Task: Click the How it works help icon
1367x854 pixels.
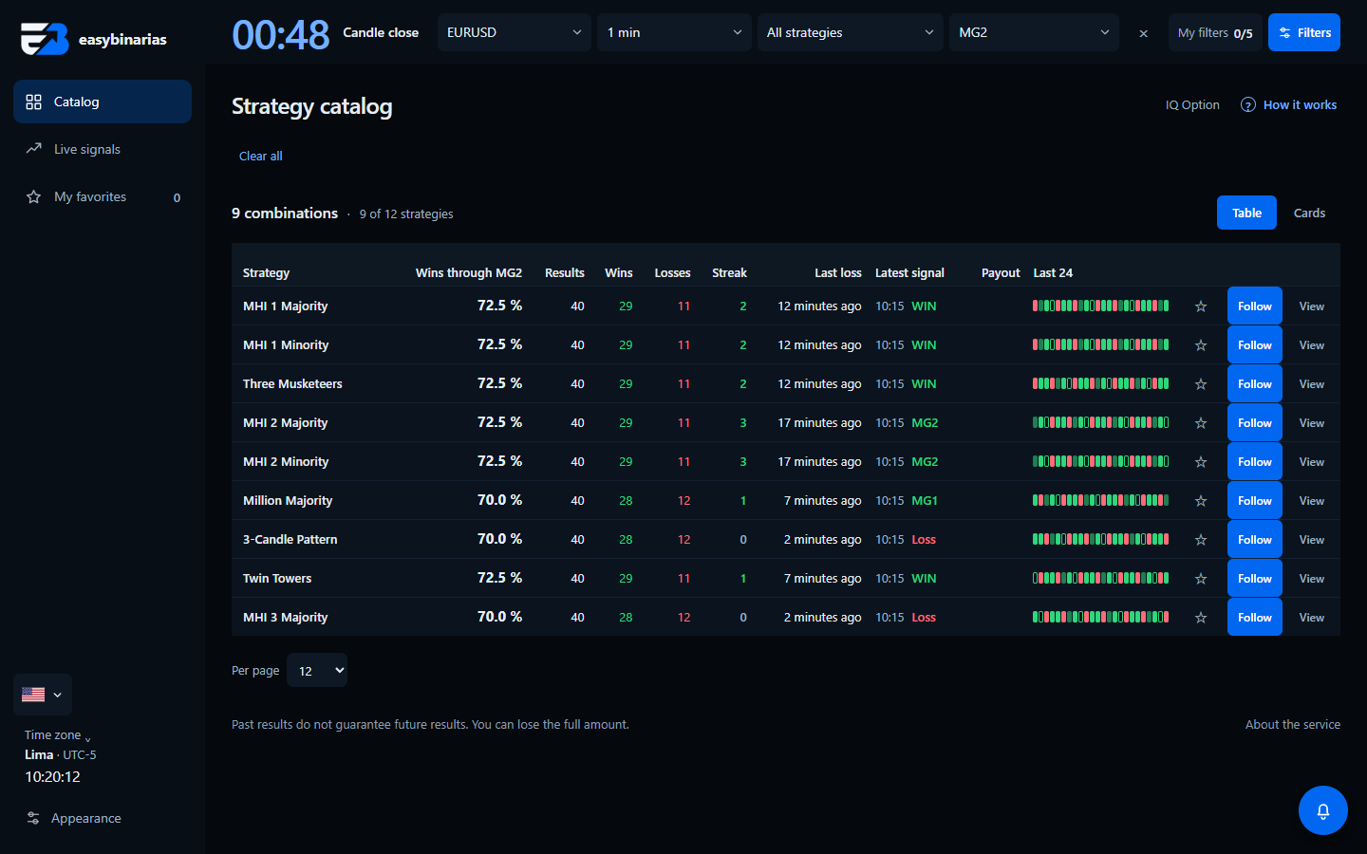Action: point(1248,104)
